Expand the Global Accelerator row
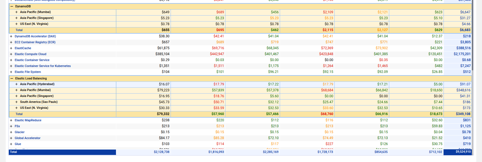 (11, 138)
